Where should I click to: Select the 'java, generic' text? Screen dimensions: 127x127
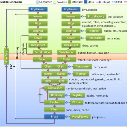tap(90, 10)
